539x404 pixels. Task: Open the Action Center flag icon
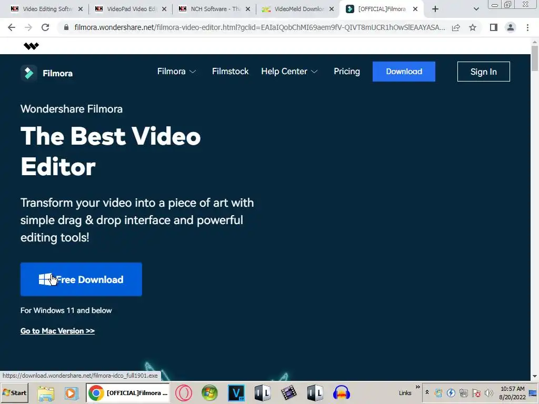[476, 392]
